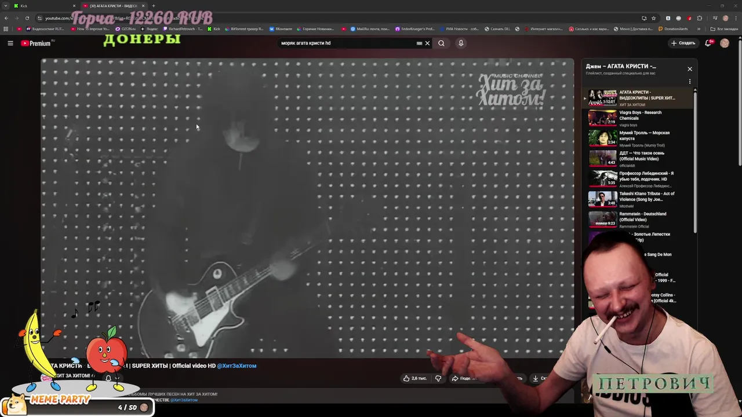
Task: Open the on-screen keyboard in search box
Action: coord(419,43)
